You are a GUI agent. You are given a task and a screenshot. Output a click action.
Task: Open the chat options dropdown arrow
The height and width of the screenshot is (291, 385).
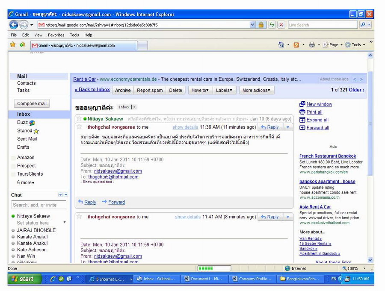point(60,195)
